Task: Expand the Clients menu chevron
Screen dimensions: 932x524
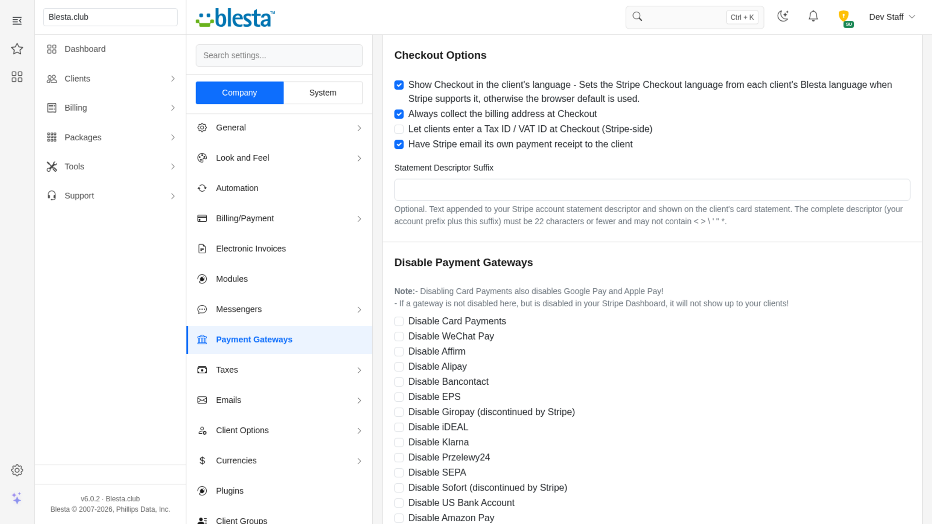Action: (x=173, y=79)
